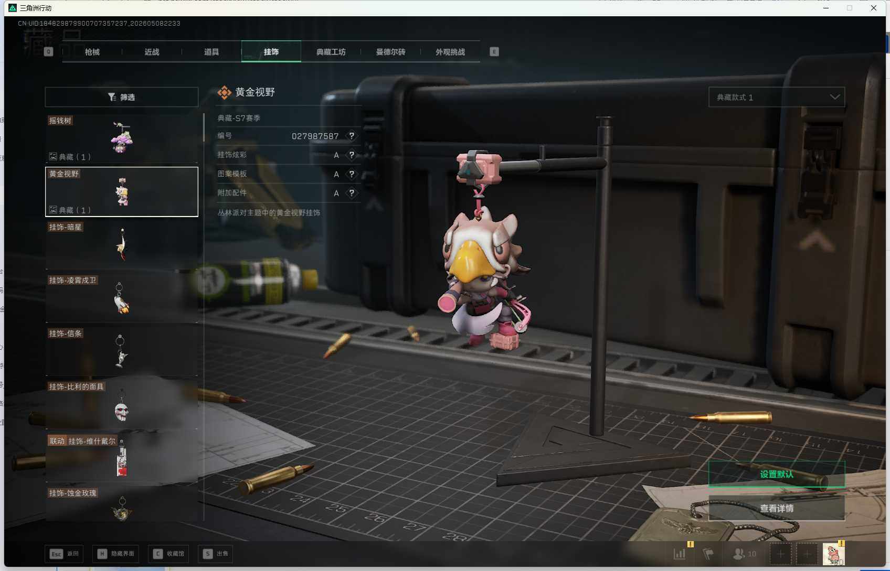890x571 pixels.
Task: Open the C 收藏馆 collection button
Action: click(x=169, y=554)
